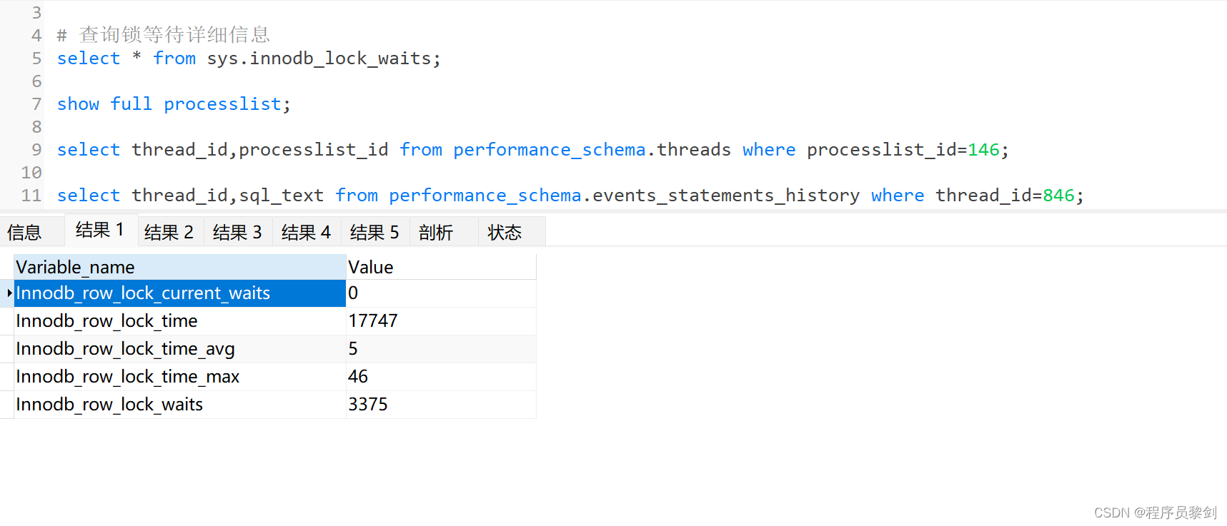1227x526 pixels.
Task: Click line number 11 in the gutter
Action: 31,196
